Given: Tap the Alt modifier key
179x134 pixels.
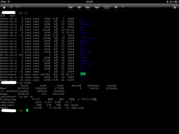Looking at the screenshot, I should (x=79, y=8).
